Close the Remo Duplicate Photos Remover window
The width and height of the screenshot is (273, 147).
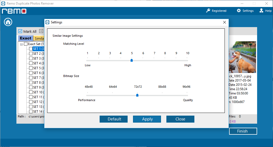[x=267, y=3]
